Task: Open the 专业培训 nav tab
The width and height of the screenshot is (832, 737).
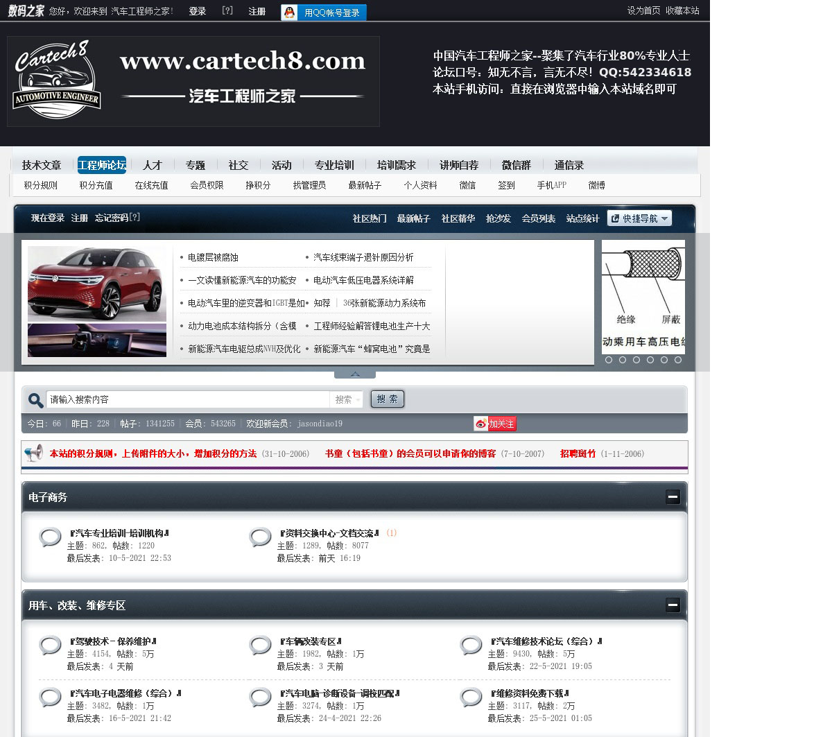Action: (334, 165)
